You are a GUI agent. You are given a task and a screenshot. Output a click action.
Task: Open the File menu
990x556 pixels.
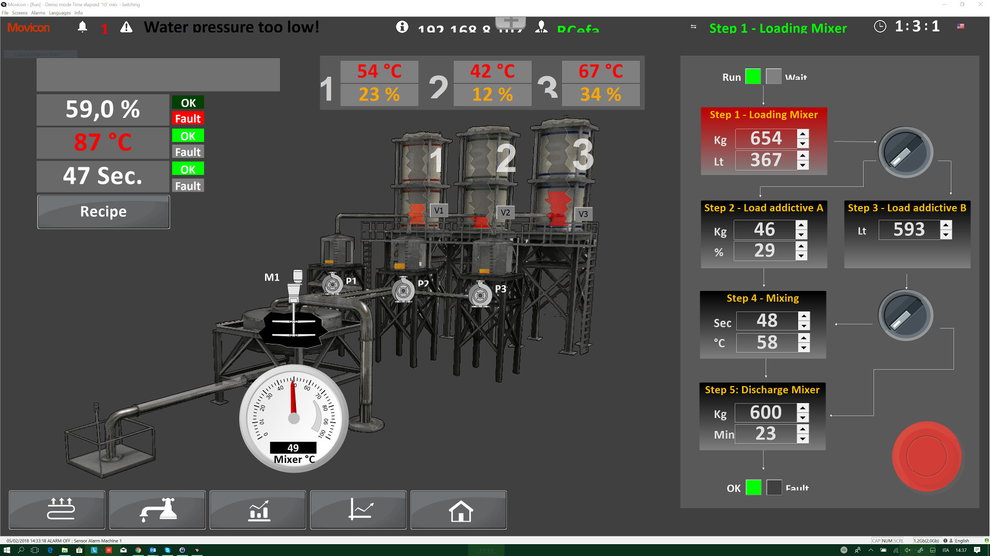5,13
